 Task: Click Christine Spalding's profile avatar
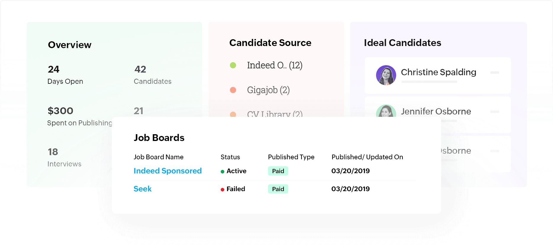click(386, 75)
